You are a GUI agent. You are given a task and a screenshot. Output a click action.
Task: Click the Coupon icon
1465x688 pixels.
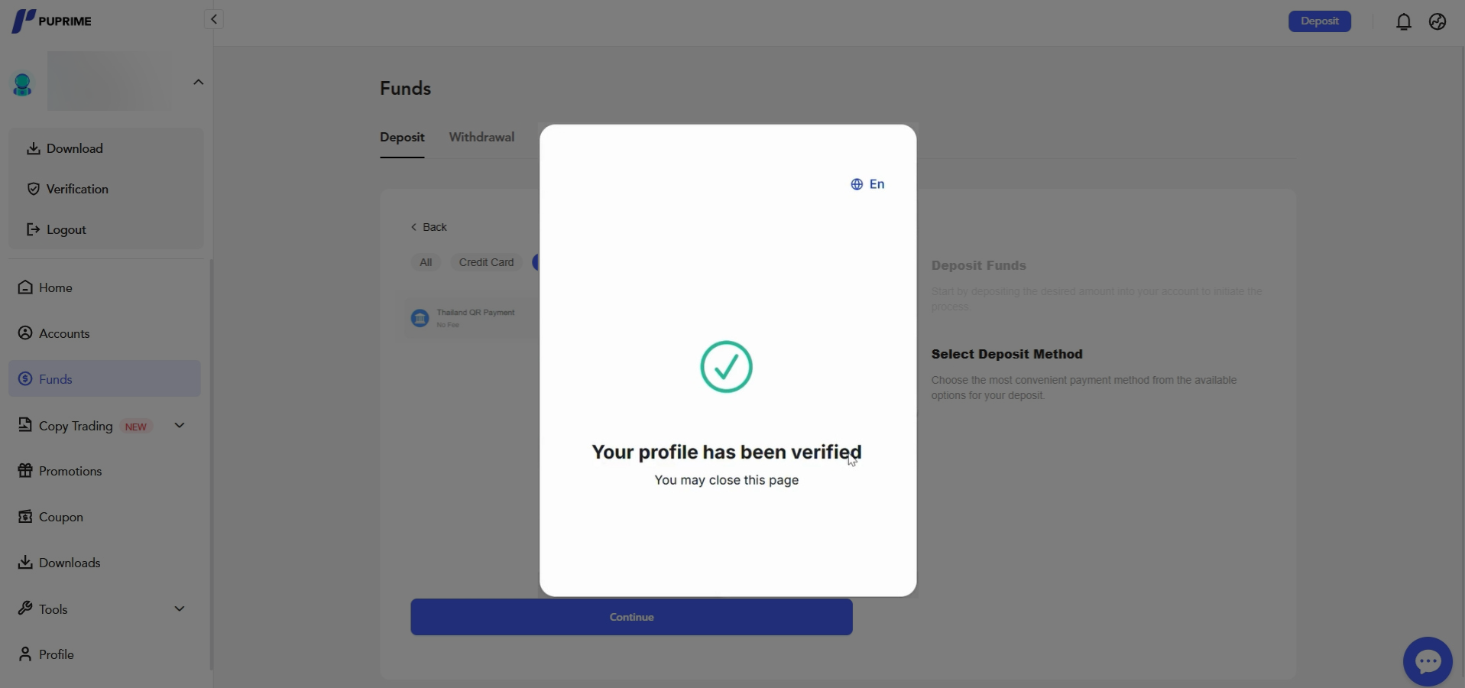point(25,517)
